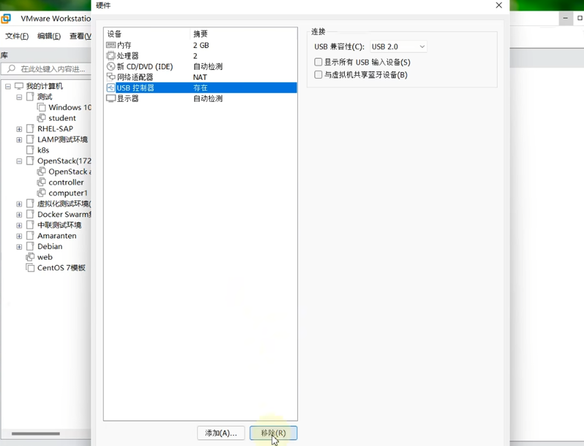The width and height of the screenshot is (584, 446).
Task: Click the web VM icon
Action: point(30,257)
